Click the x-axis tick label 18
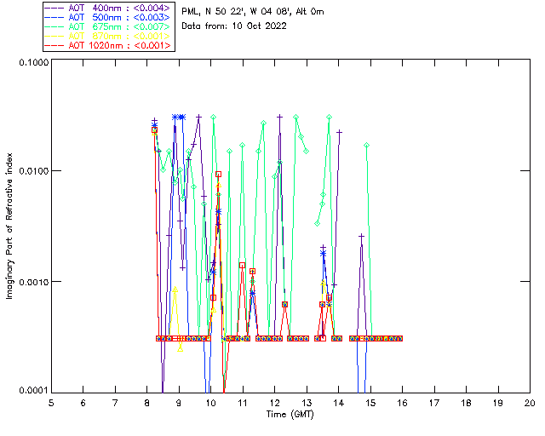 (466, 403)
